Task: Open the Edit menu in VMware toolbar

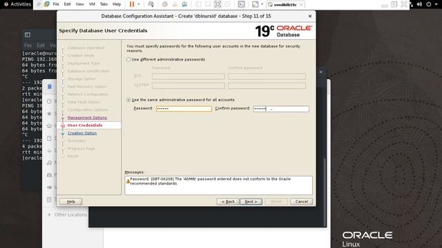Action: pos(68,4)
